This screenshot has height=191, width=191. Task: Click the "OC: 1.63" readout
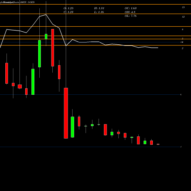point(131,8)
